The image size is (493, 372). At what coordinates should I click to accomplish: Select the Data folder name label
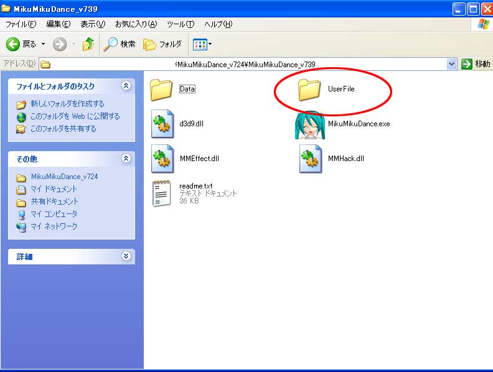tap(187, 89)
